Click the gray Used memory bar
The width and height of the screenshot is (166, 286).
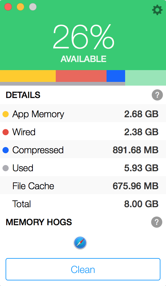pyautogui.click(x=63, y=84)
